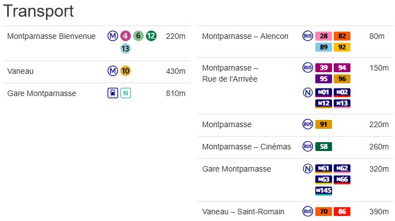
Task: Select night bus N145 badge
Action: (324, 190)
